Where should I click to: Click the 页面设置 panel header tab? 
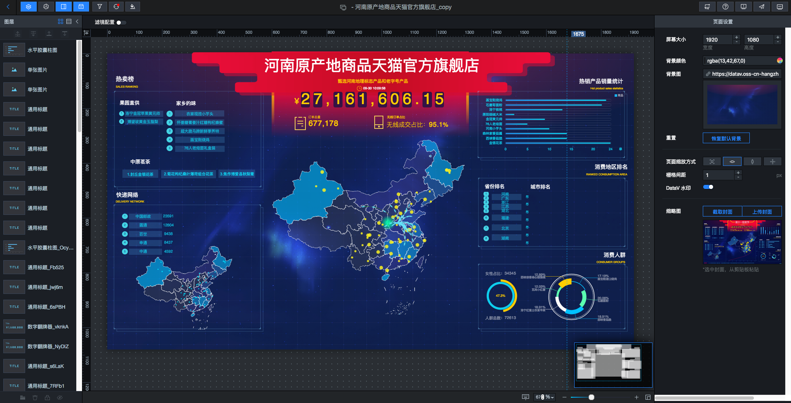tap(723, 22)
